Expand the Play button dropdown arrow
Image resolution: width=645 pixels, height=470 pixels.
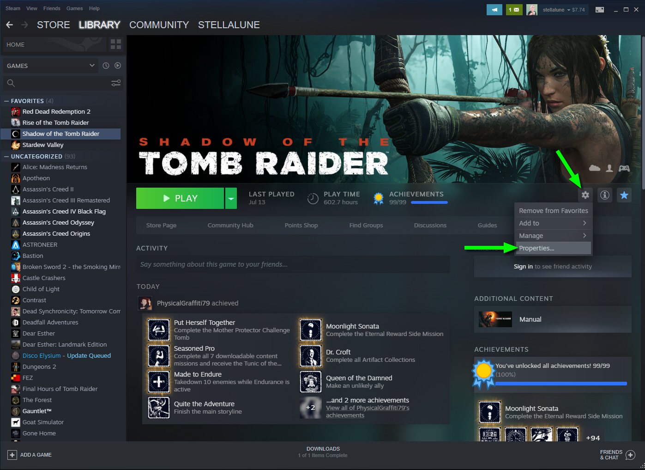(x=231, y=198)
